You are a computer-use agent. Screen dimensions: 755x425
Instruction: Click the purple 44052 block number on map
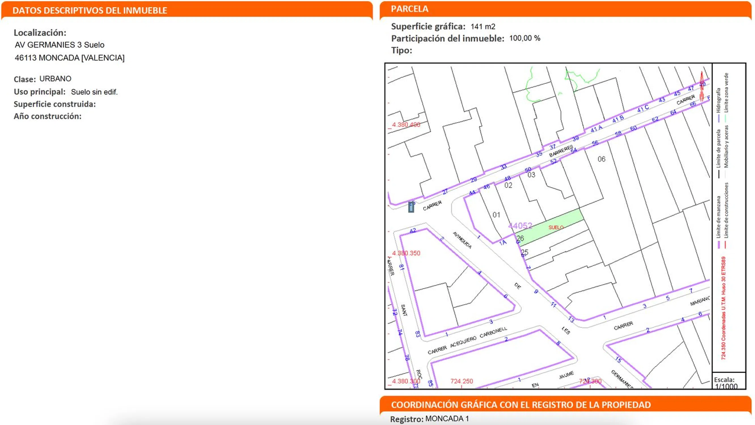[520, 226]
